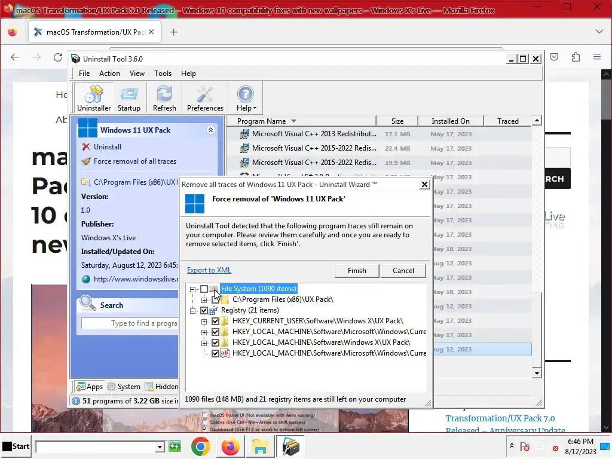Open the Help toolbar dropdown
Screen dimensions: 612x459
[246, 97]
